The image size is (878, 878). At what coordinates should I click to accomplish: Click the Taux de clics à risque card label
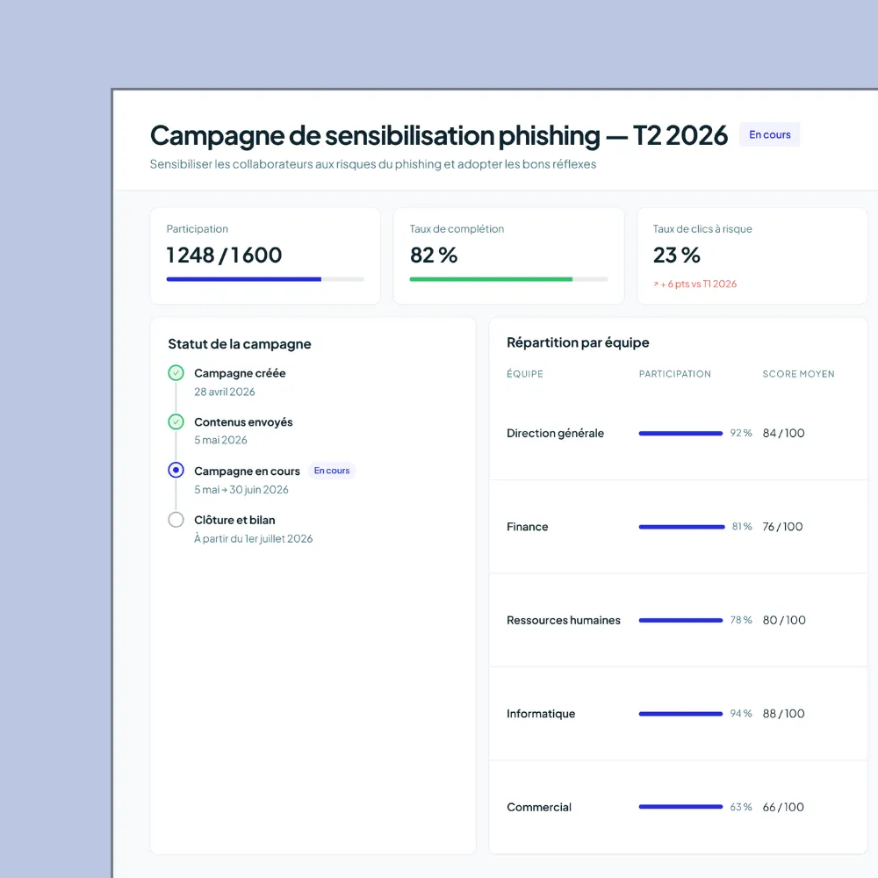click(x=702, y=229)
